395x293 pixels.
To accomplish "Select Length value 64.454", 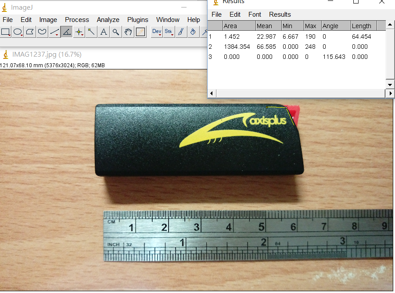I will (x=362, y=36).
